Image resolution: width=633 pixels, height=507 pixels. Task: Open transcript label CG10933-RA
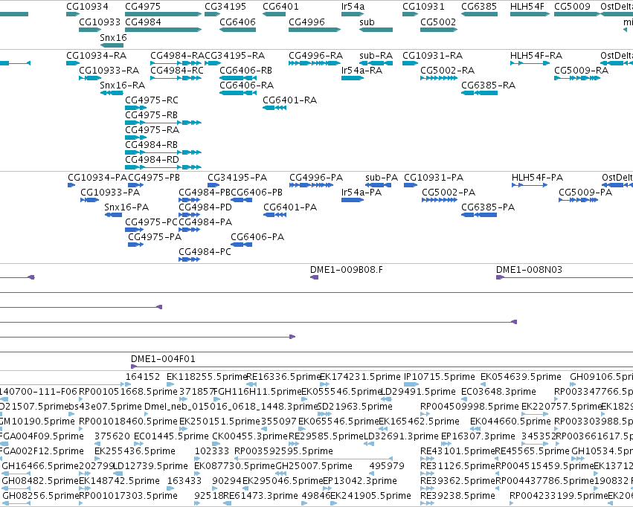point(109,70)
